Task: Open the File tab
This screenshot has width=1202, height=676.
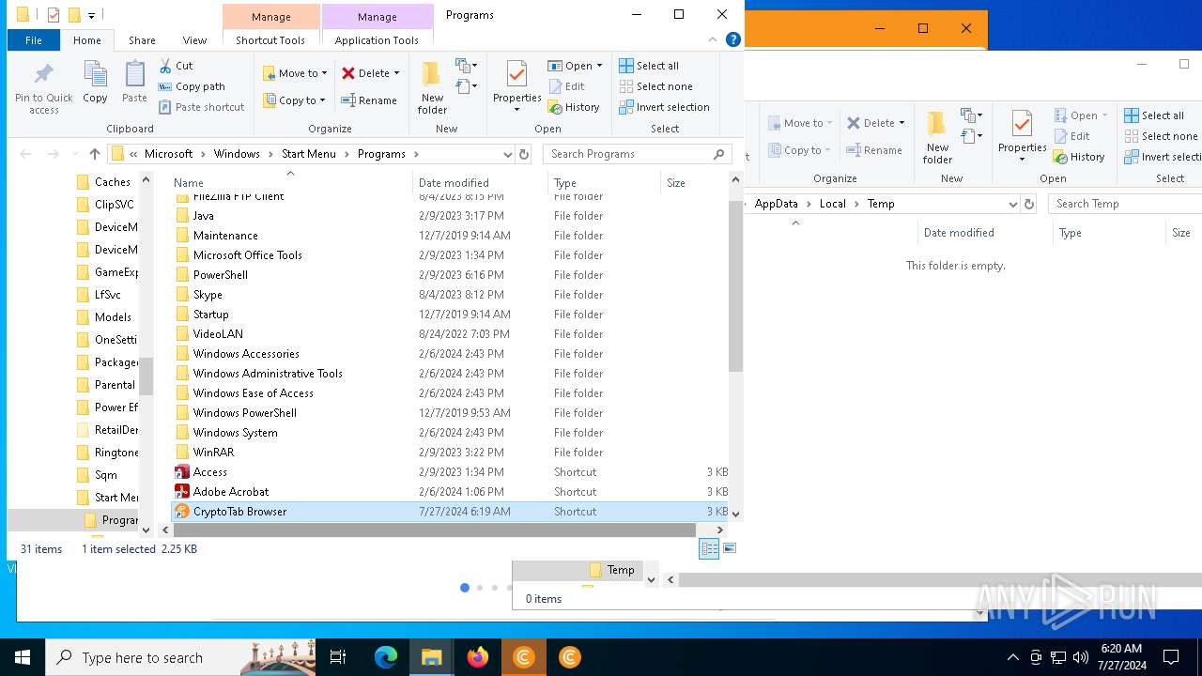Action: 34,40
